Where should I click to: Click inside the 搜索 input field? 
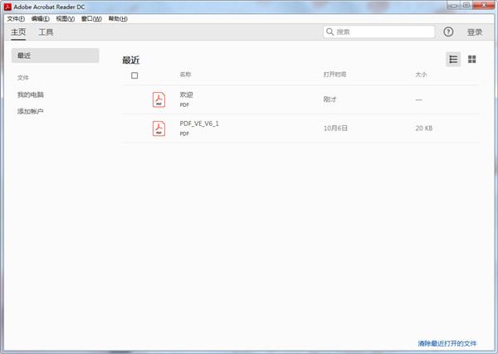[x=382, y=32]
